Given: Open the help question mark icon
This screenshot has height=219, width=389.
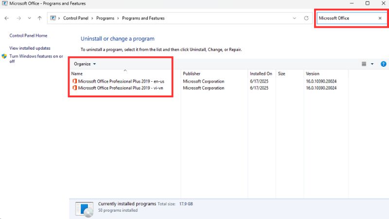Looking at the screenshot, I should [x=383, y=64].
